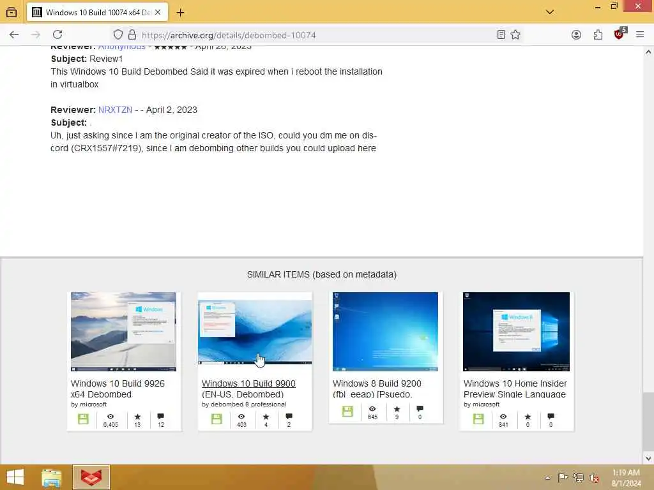Viewport: 654px width, 490px height.
Task: Open the Firefox hamburger application menu
Action: (x=640, y=34)
